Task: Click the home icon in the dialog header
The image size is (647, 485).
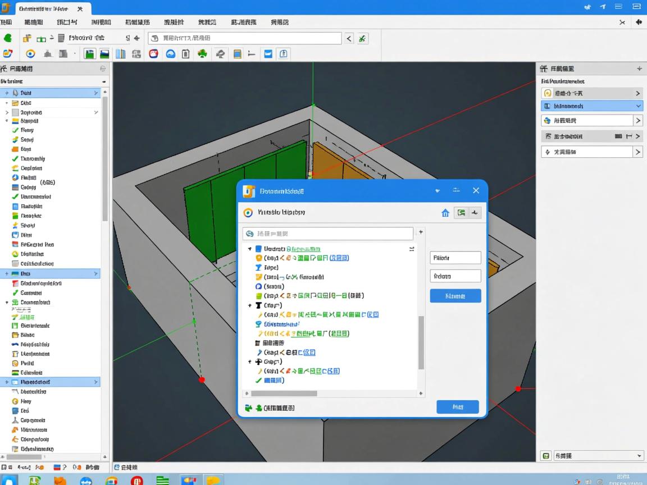Action: tap(445, 213)
